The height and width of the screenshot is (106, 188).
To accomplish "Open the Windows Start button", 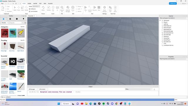I will pyautogui.click(x=59, y=104).
